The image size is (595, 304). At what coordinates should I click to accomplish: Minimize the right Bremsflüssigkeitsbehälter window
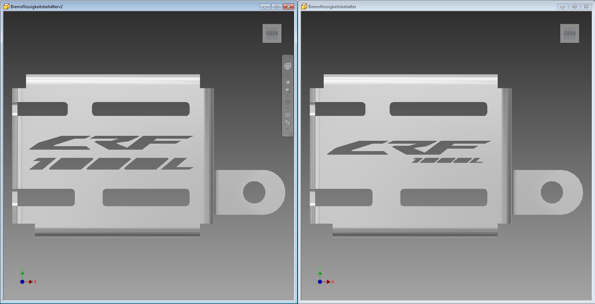[563, 6]
